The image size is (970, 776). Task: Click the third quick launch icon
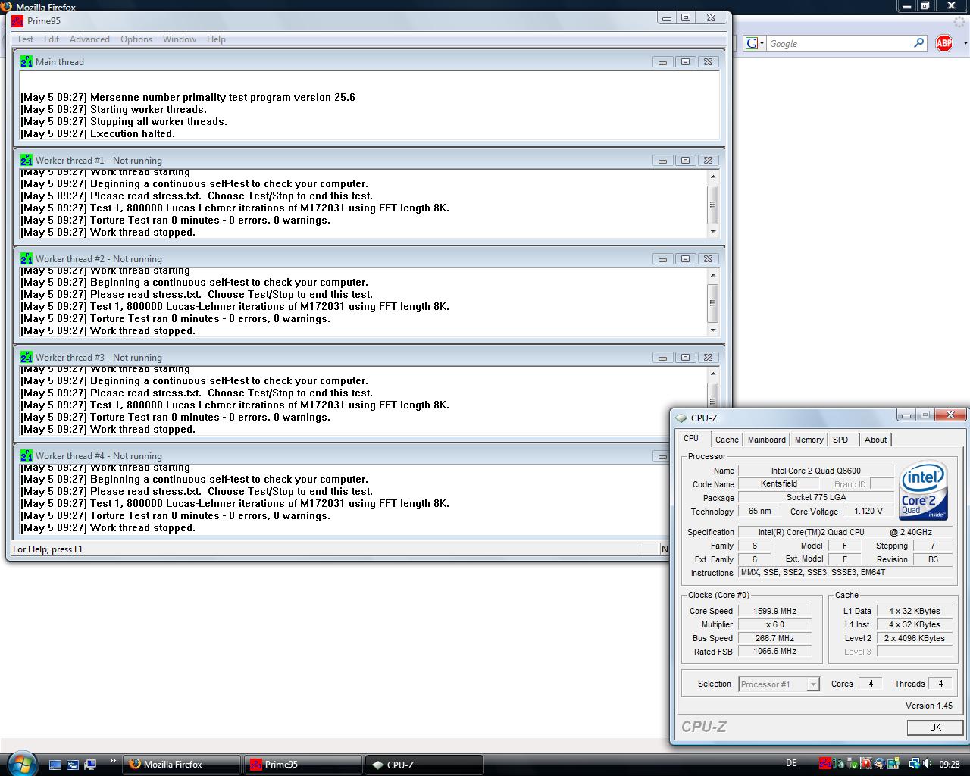(90, 765)
